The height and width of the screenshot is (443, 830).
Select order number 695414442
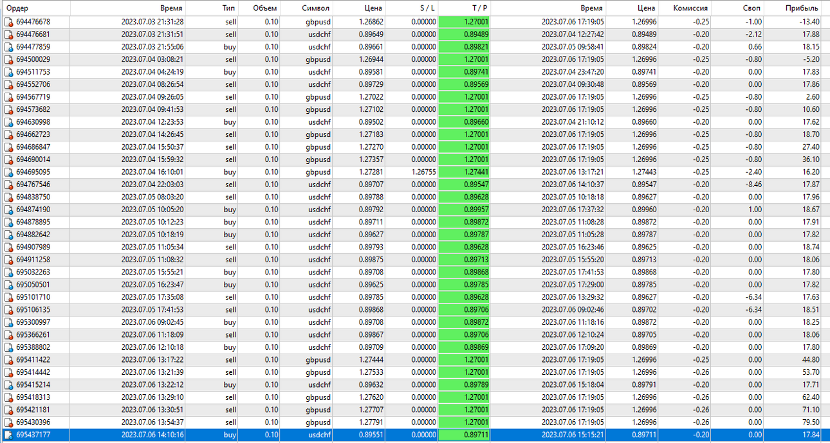click(x=33, y=372)
